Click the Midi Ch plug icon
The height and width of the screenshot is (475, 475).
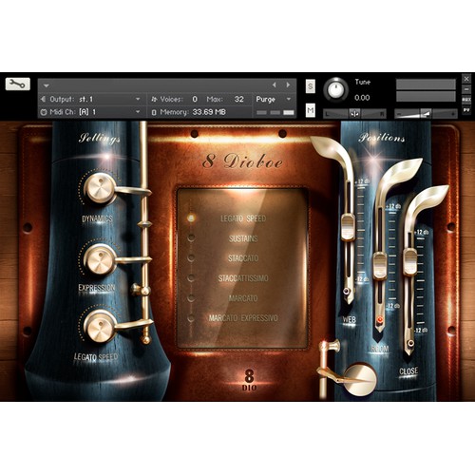pyautogui.click(x=44, y=112)
